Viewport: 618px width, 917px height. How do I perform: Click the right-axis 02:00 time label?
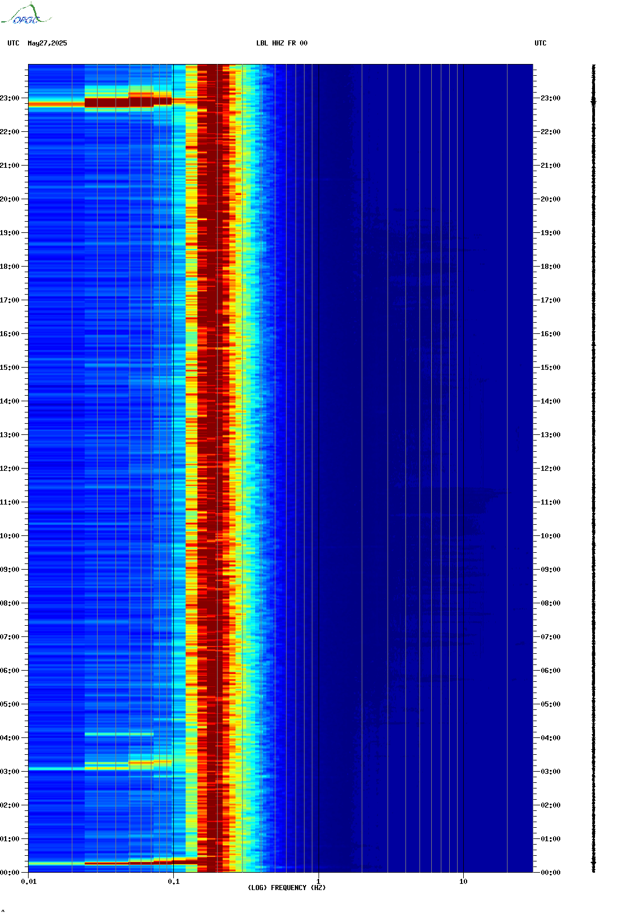point(550,805)
